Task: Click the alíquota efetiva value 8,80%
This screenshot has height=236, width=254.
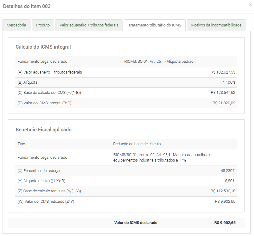Action: pyautogui.click(x=230, y=181)
